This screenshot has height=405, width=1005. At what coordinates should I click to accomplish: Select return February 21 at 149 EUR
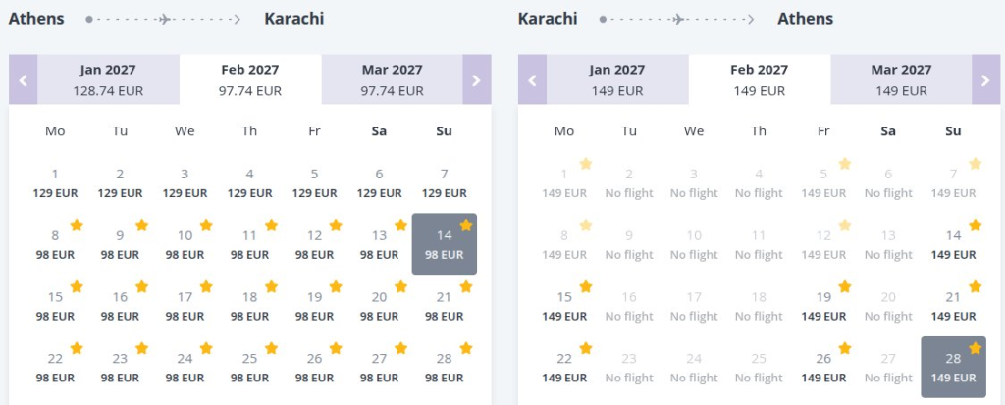click(953, 306)
